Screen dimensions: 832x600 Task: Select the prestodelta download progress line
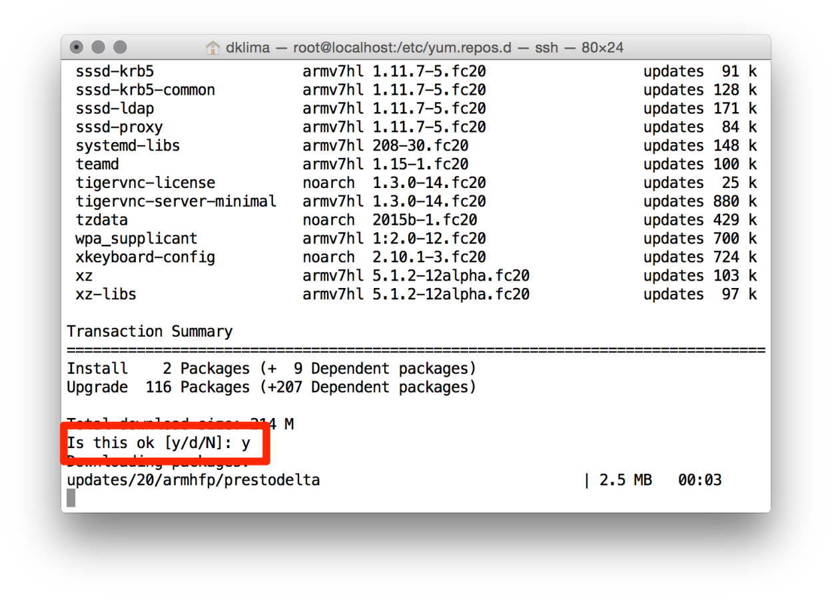[x=193, y=479]
